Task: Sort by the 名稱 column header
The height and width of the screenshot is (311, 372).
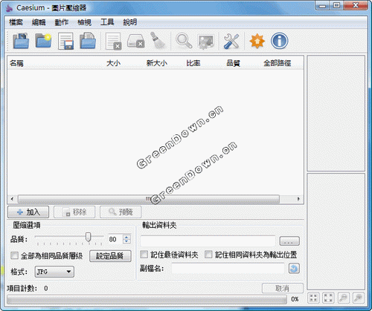Action: click(x=16, y=63)
